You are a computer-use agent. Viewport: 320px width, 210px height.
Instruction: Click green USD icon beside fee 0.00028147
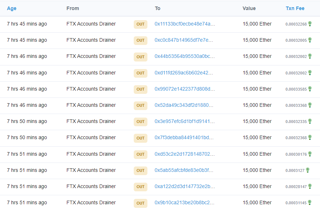(310, 187)
